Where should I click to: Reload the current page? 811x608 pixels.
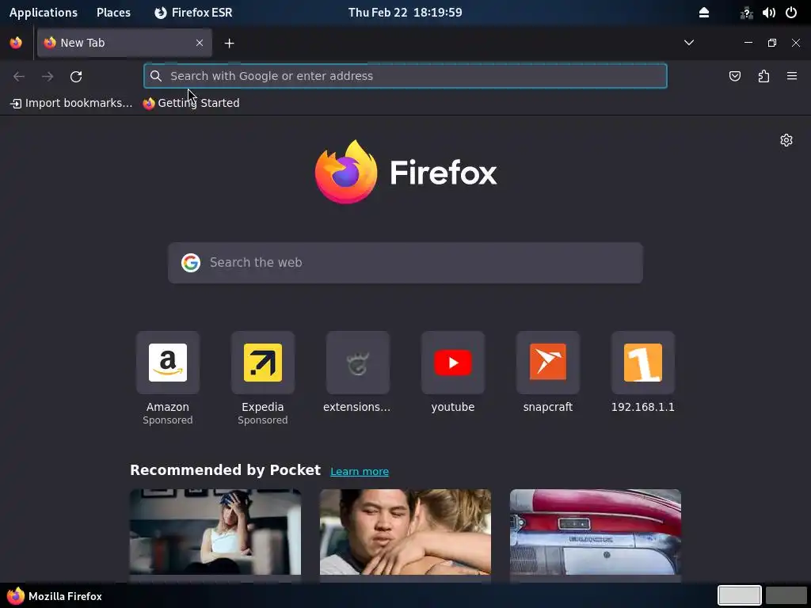[76, 77]
